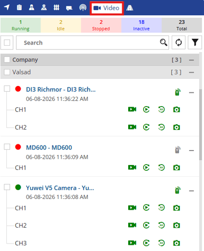204x251 pixels.
Task: Open playback for Yuwei CH1
Action: click(x=146, y=207)
